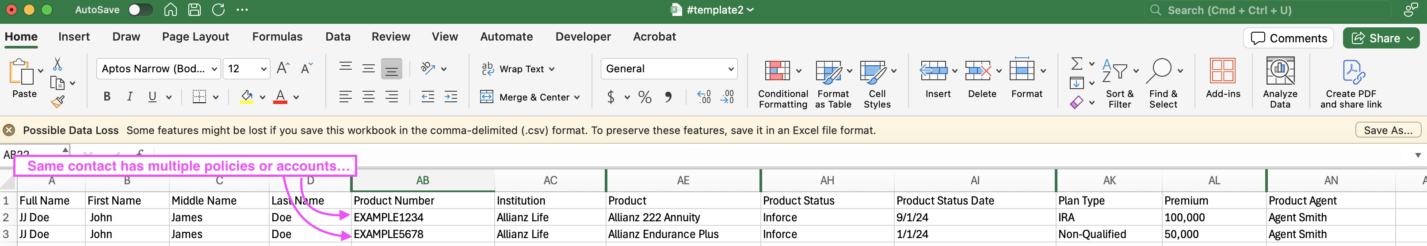
Task: Open the more options ellipsis in title bar
Action: coord(242,10)
